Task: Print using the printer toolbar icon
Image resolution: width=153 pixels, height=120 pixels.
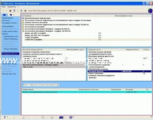Action: 25,11
